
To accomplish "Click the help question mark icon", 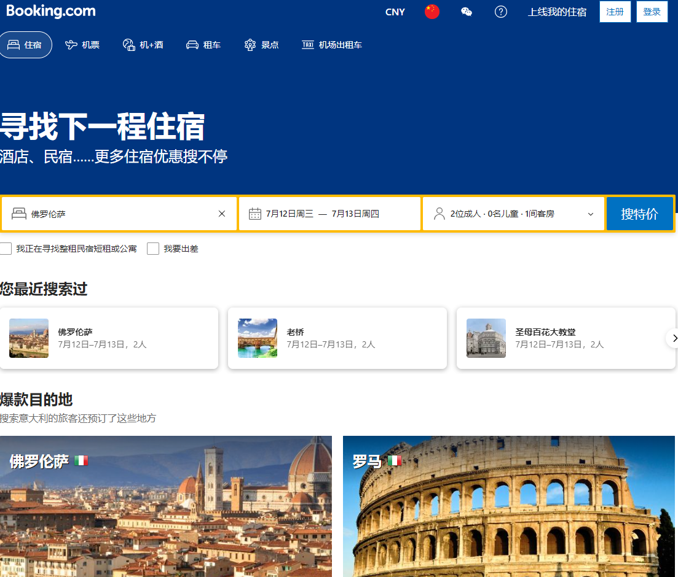I will (x=501, y=12).
